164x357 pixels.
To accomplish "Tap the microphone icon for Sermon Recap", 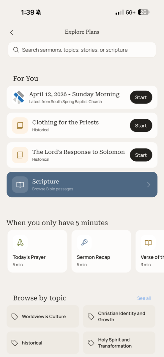I will click(x=84, y=242).
